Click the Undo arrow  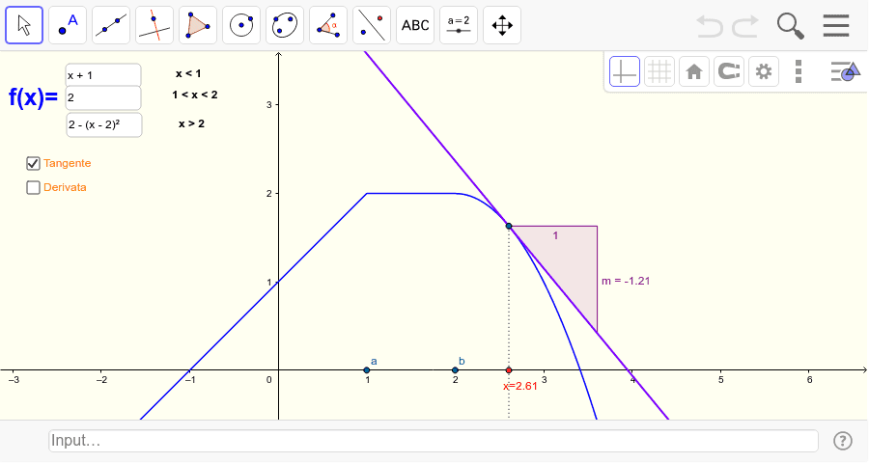(710, 25)
